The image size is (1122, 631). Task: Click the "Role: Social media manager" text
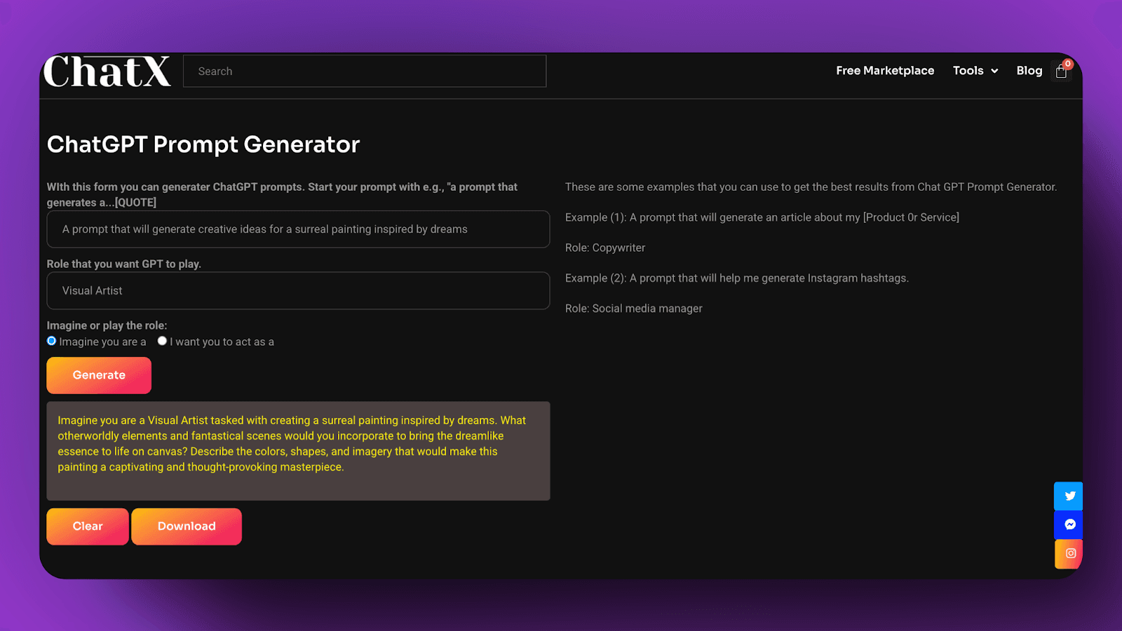(634, 308)
